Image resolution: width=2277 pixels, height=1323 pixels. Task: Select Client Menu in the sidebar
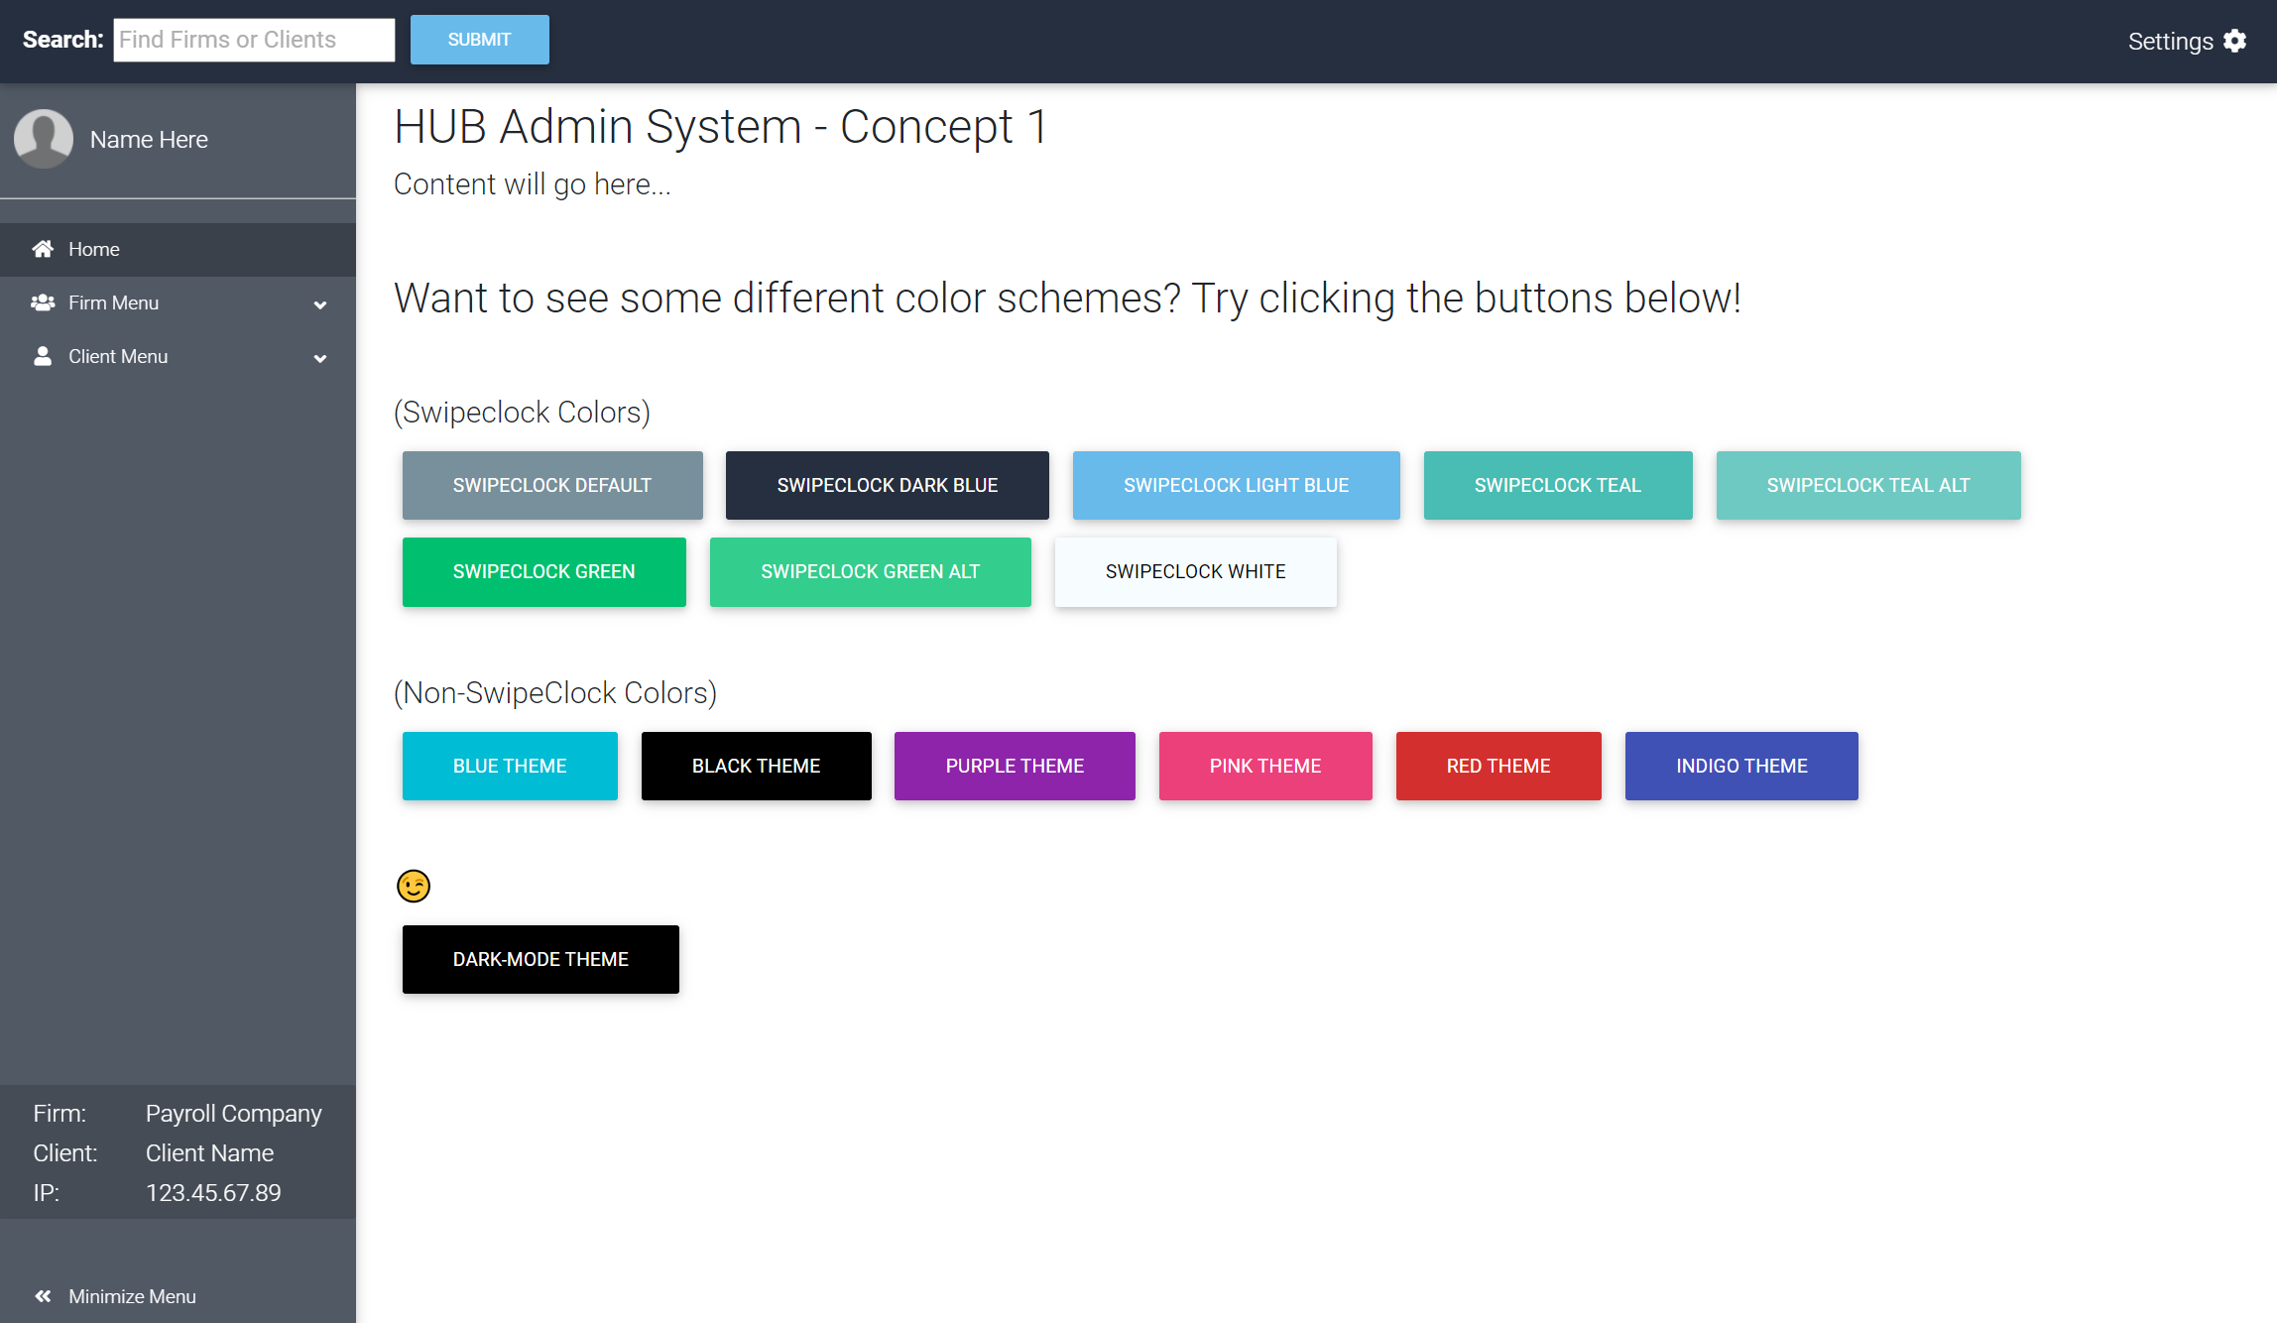tap(117, 356)
